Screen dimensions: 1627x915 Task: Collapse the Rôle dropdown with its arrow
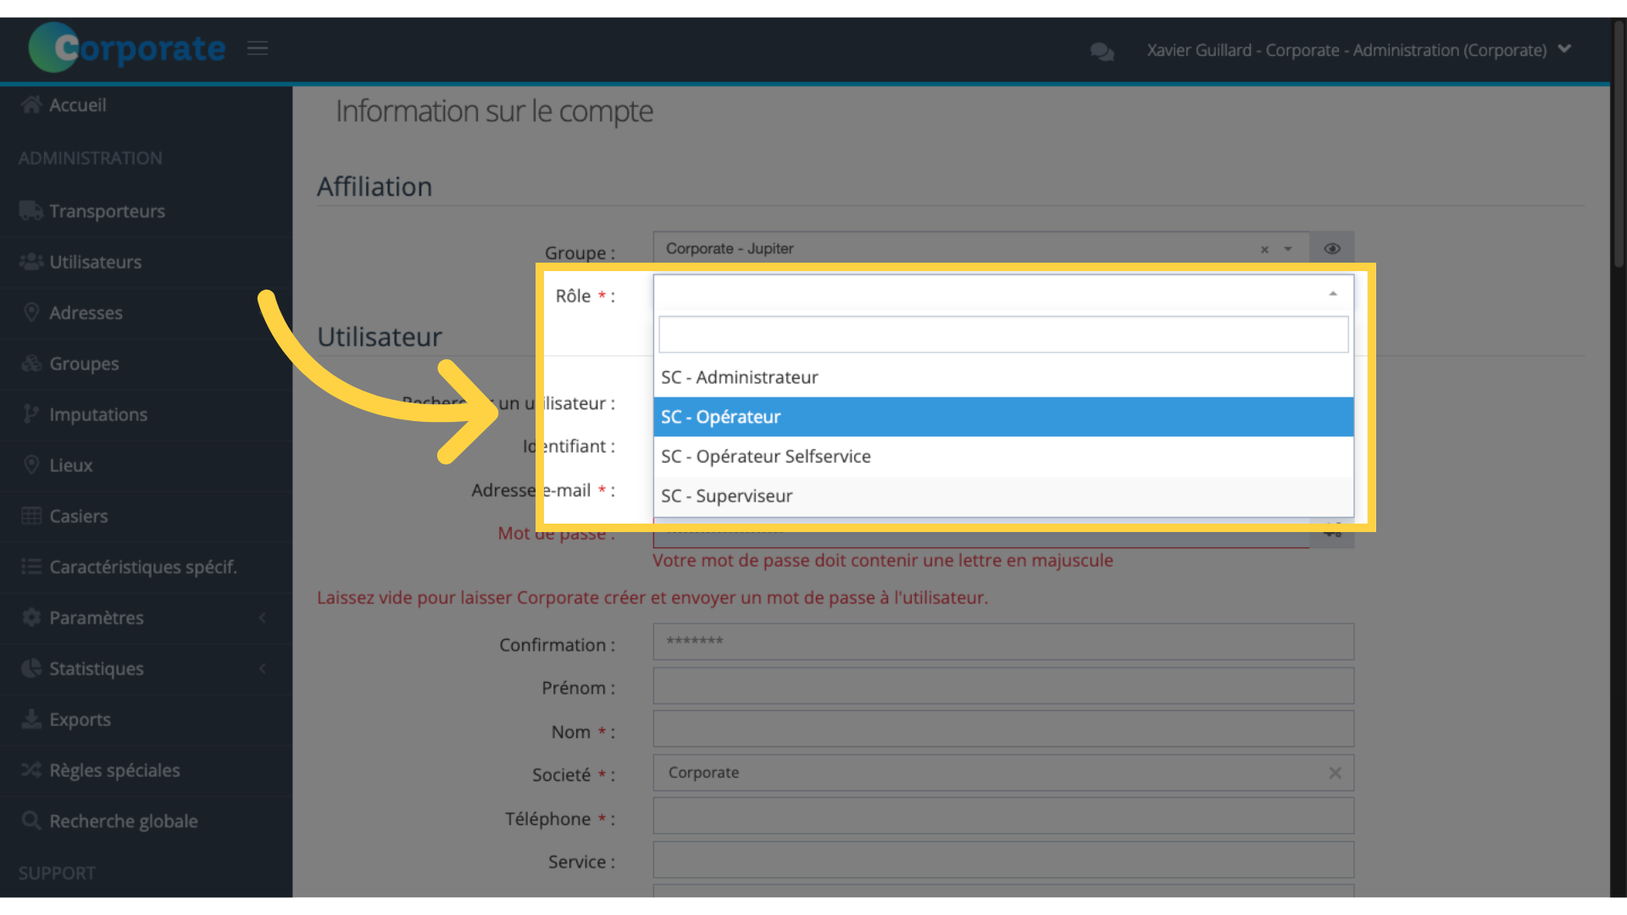tap(1333, 294)
